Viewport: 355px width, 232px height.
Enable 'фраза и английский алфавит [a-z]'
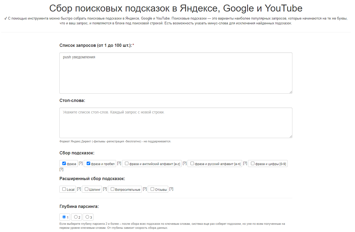coord(127,163)
